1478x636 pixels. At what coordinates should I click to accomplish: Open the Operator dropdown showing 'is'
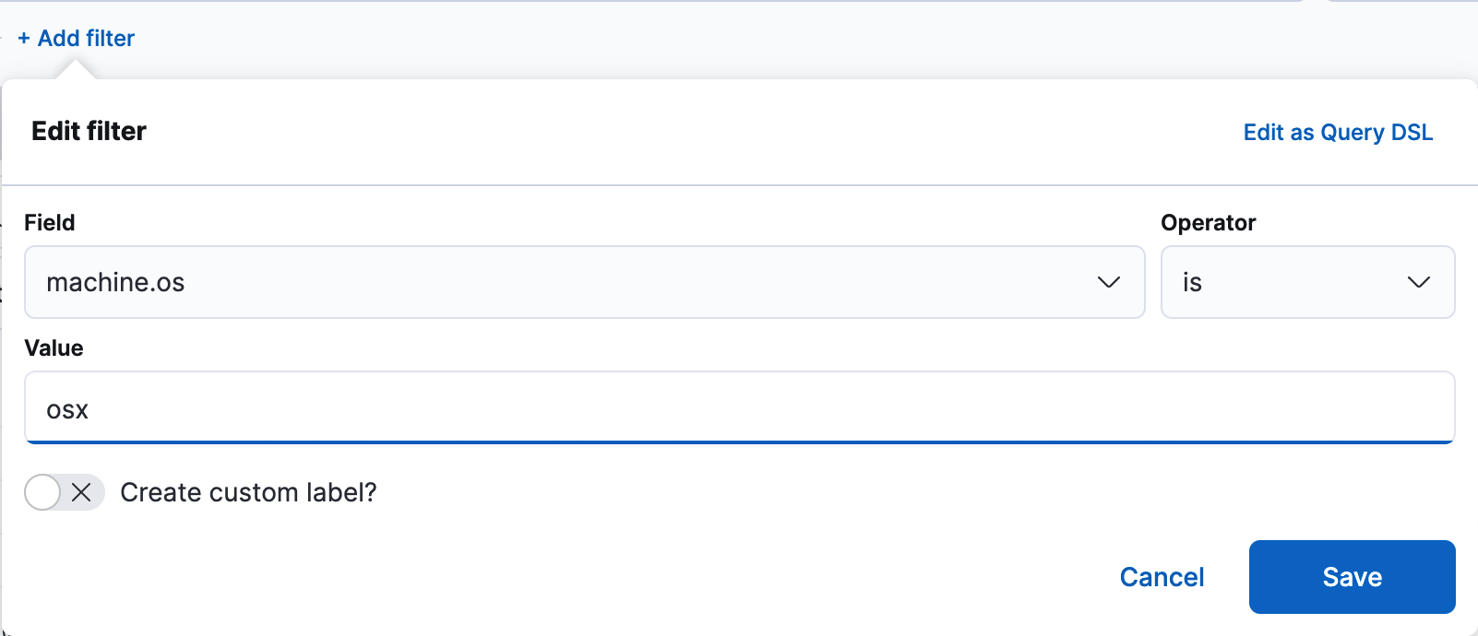1307,282
